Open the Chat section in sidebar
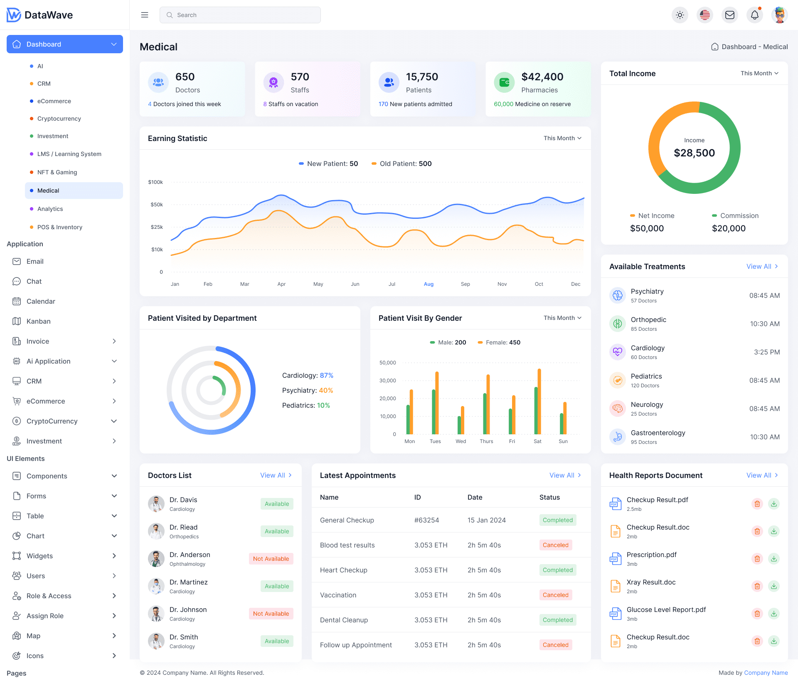The image size is (798, 686). 34,281
